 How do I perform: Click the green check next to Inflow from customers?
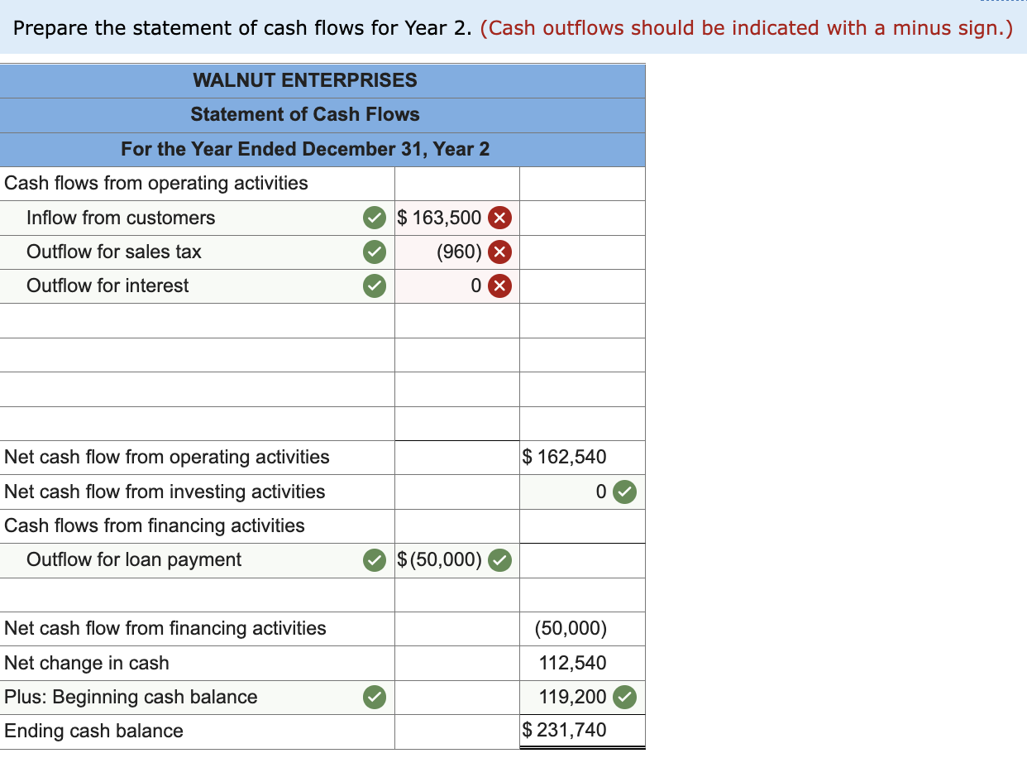375,218
